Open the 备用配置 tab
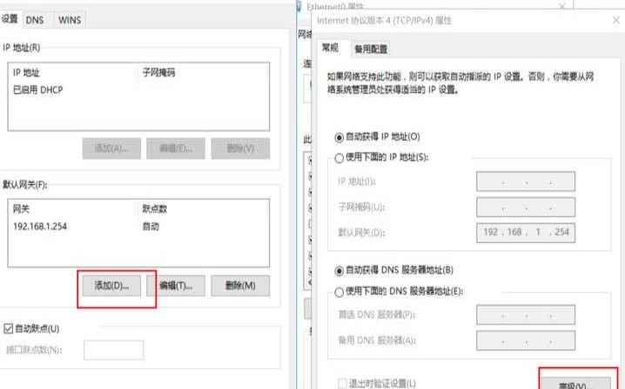Screen dimensions: 625x389 pos(371,49)
